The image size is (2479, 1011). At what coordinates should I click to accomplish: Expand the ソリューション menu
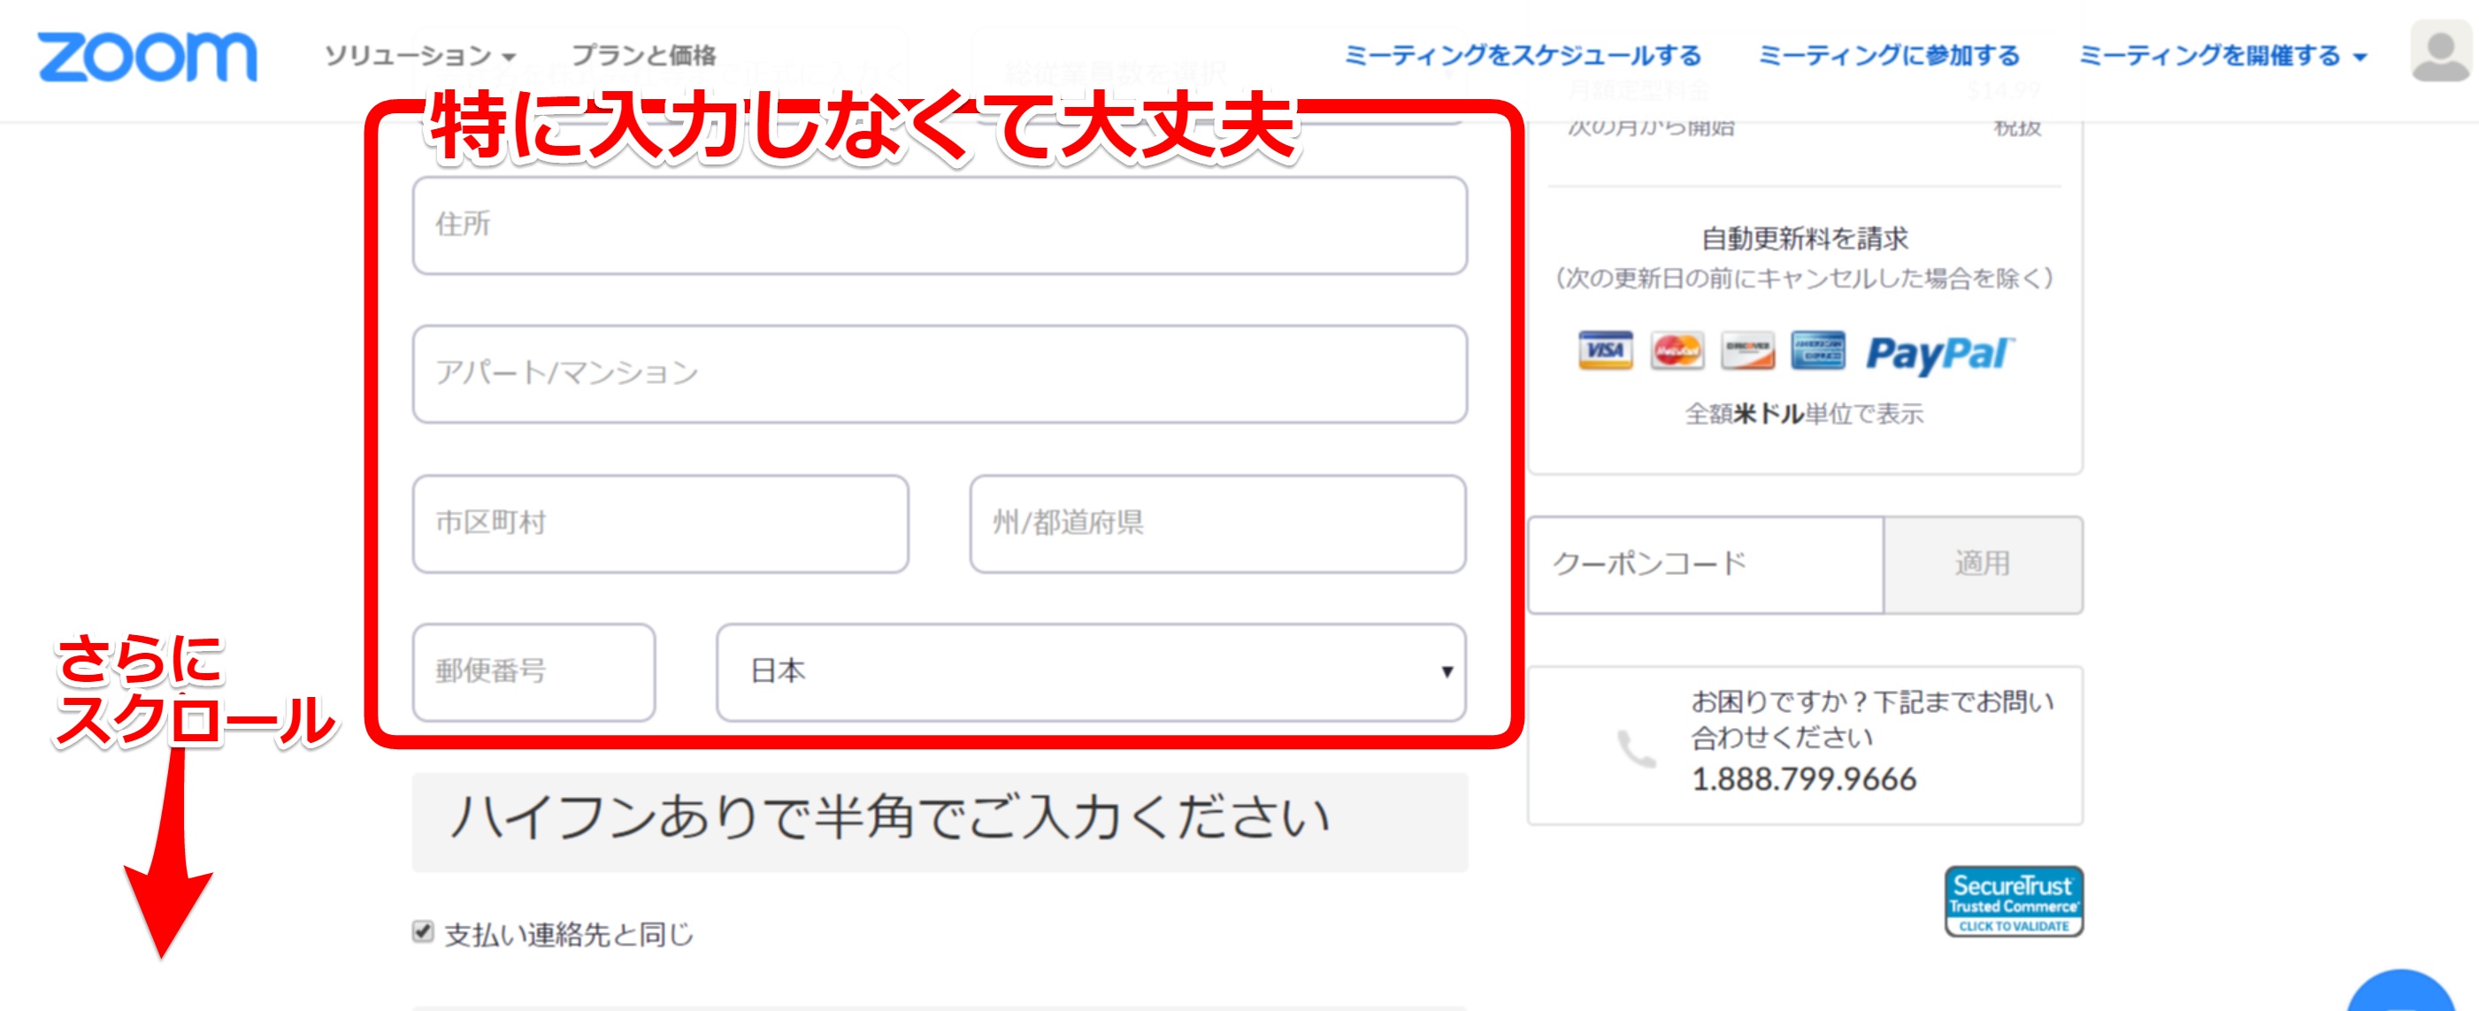click(419, 56)
